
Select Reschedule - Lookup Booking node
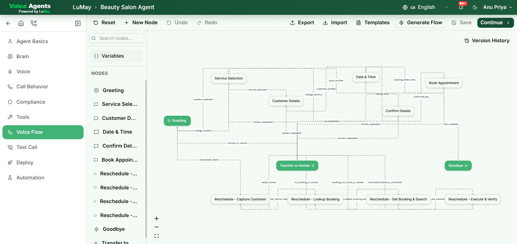[x=315, y=199]
